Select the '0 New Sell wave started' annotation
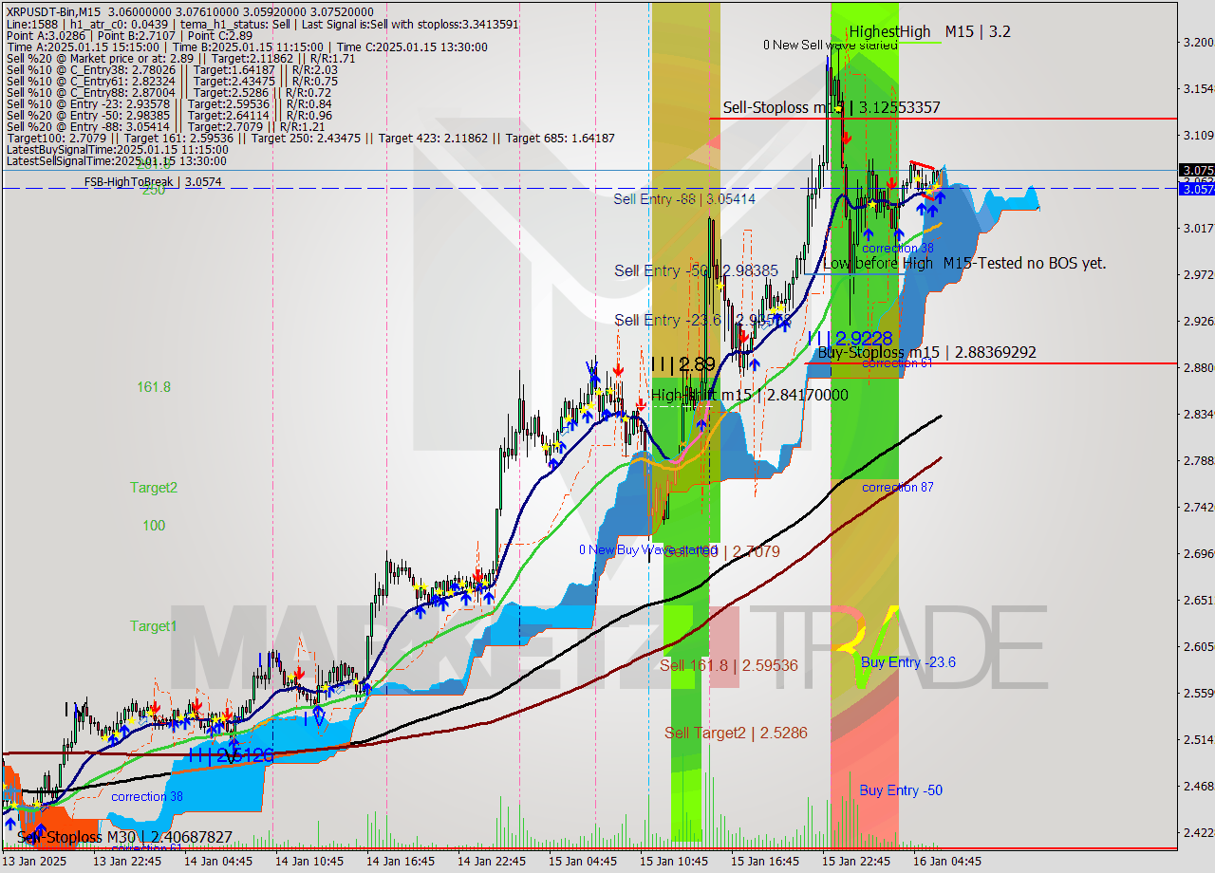 pyautogui.click(x=831, y=45)
